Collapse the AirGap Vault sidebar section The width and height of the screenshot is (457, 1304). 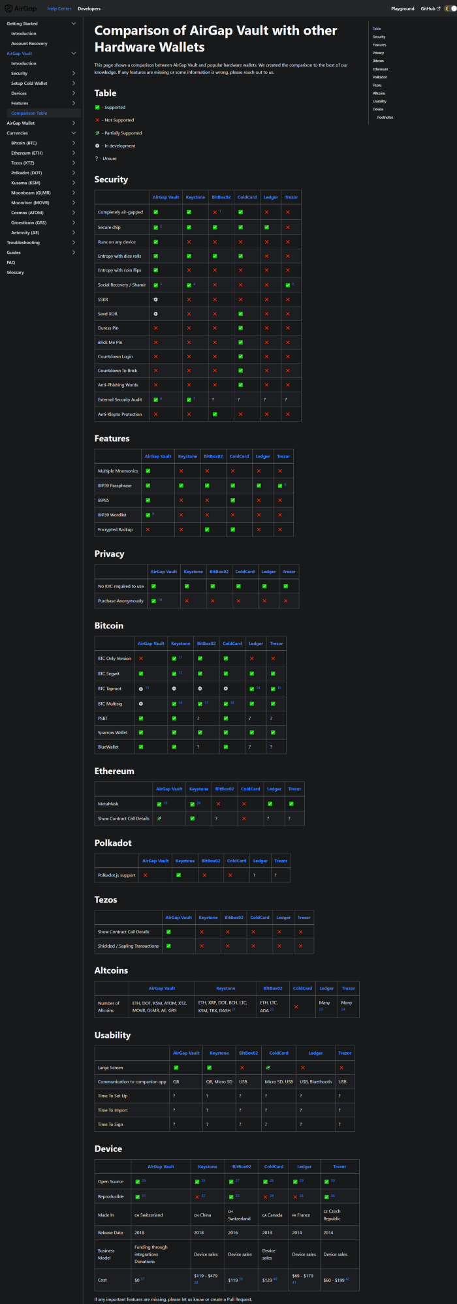73,54
